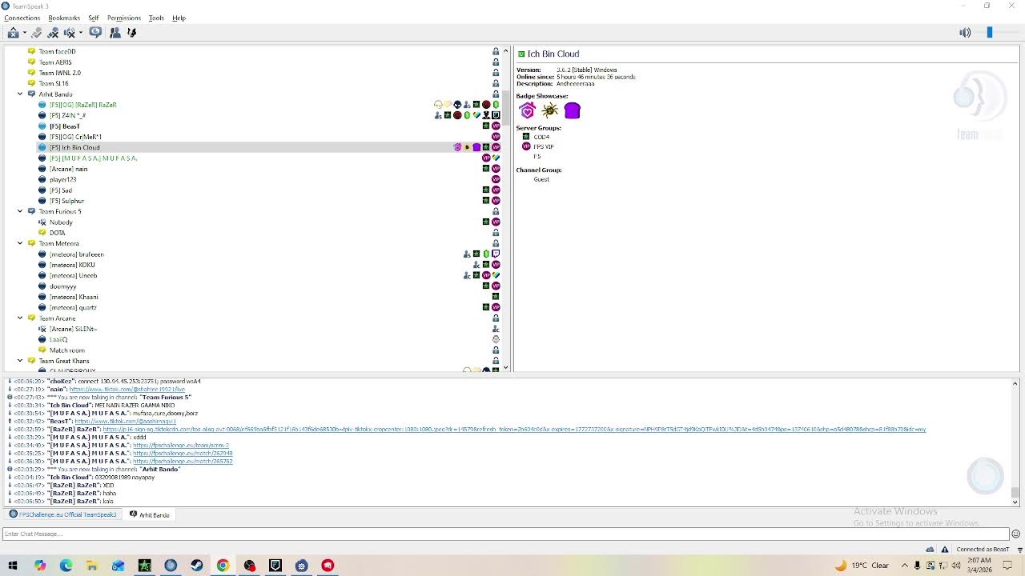Open the Help menu
The width and height of the screenshot is (1025, 576).
[179, 18]
